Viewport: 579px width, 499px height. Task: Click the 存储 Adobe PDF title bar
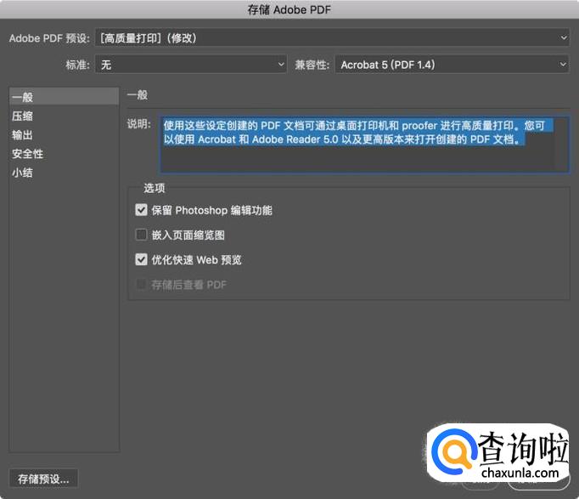289,9
